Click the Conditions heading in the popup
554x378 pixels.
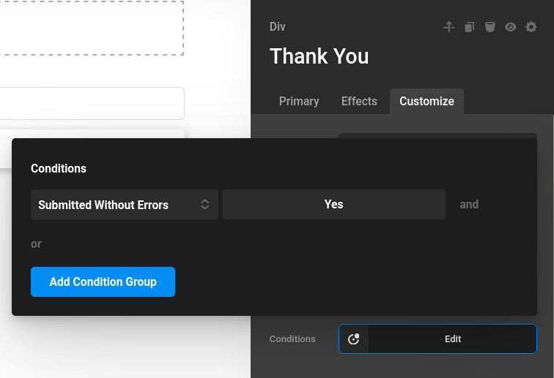coord(59,168)
